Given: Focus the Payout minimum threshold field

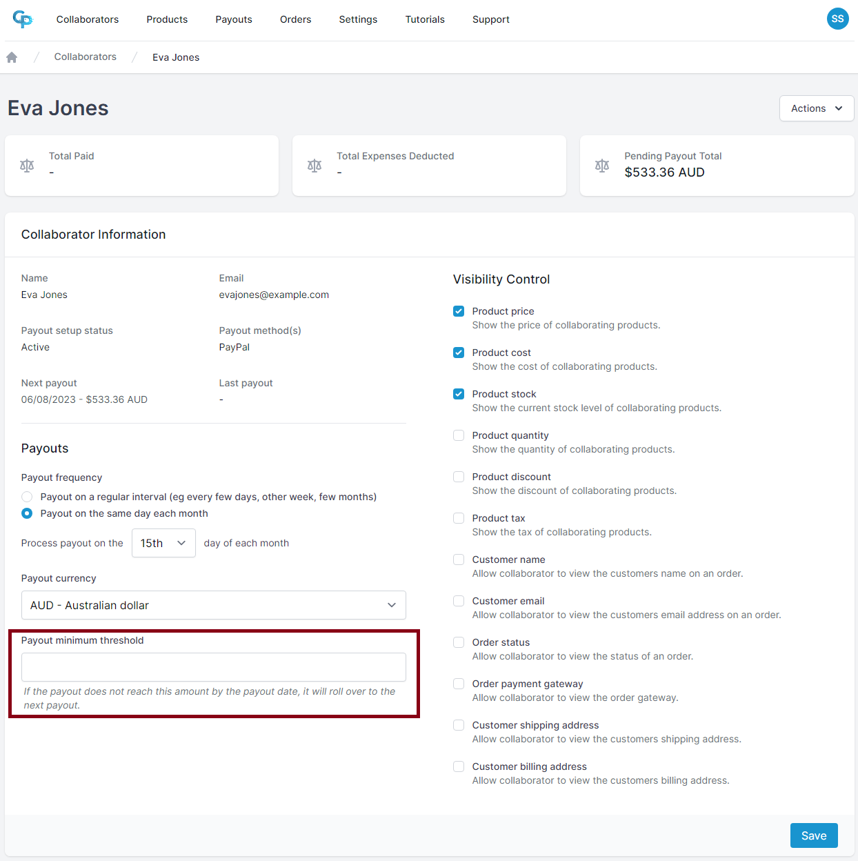Looking at the screenshot, I should click(214, 667).
